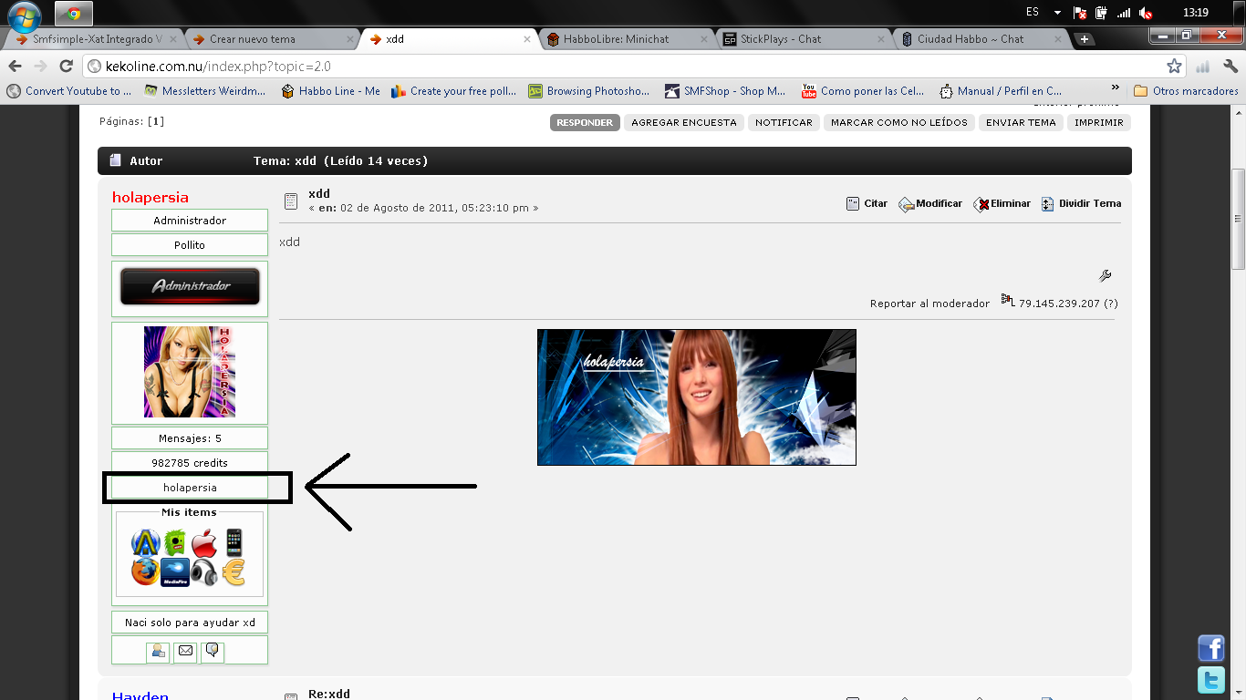
Task: Open Messletters Weirdm bookmark
Action: 205,91
